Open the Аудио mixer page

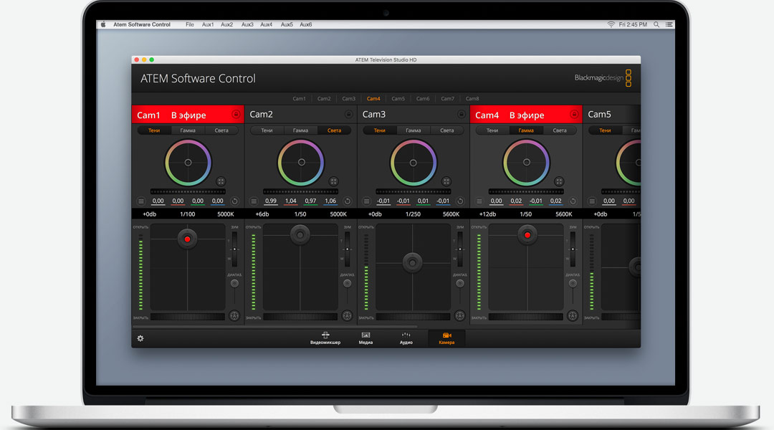click(406, 337)
